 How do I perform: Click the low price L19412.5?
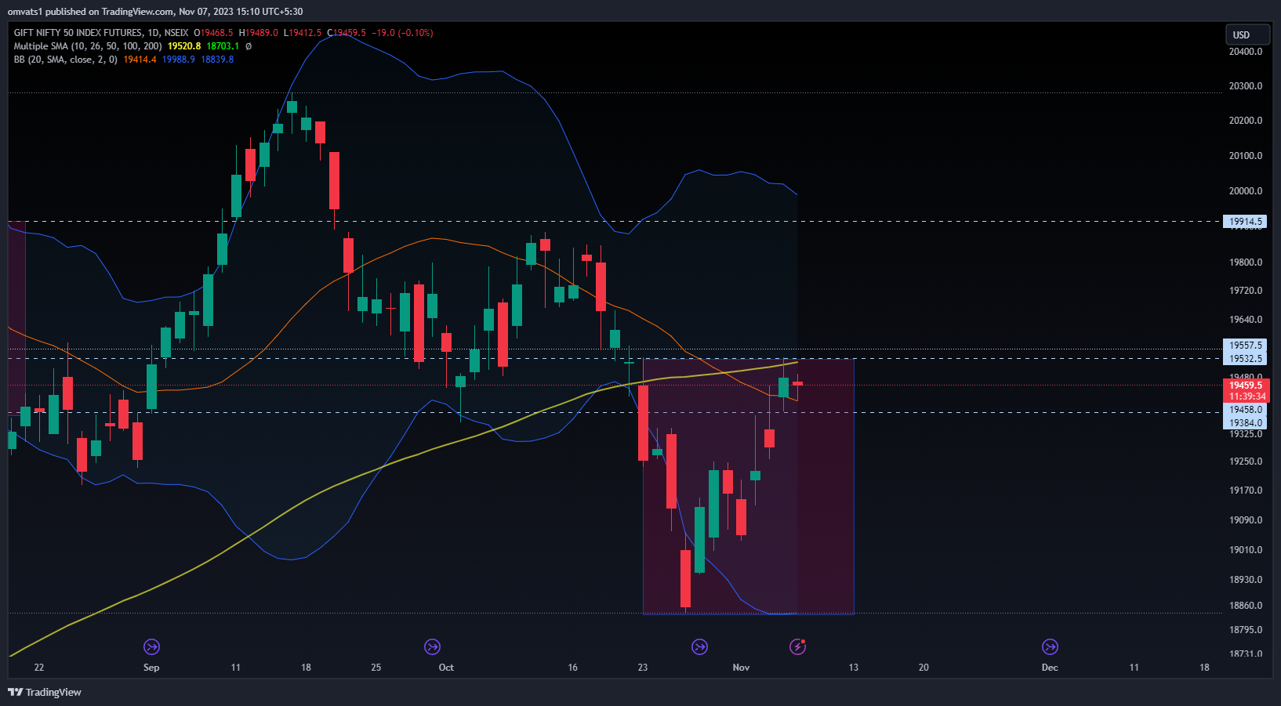[x=303, y=33]
